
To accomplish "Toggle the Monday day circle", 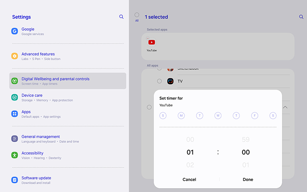I will click(x=181, y=115).
